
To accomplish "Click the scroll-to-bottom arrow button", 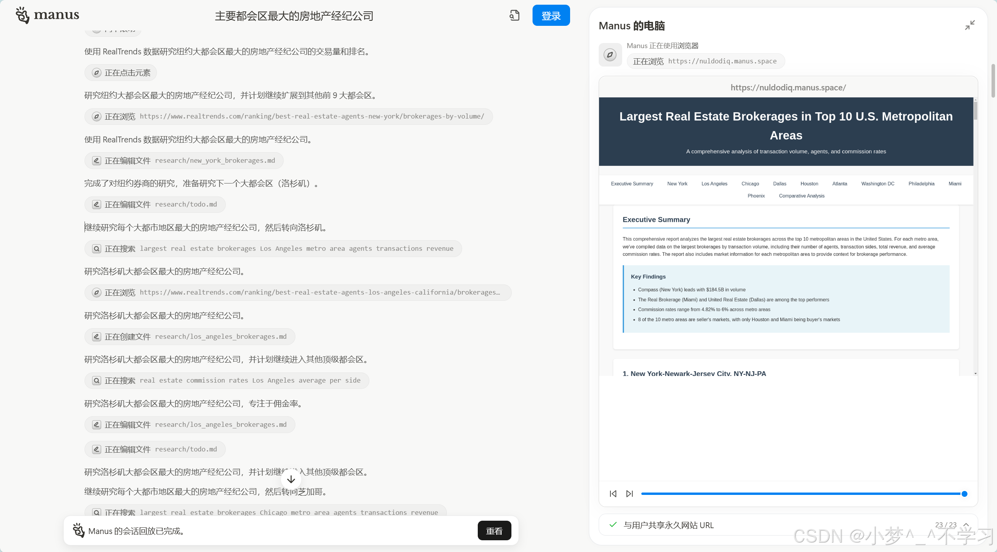I will click(291, 479).
